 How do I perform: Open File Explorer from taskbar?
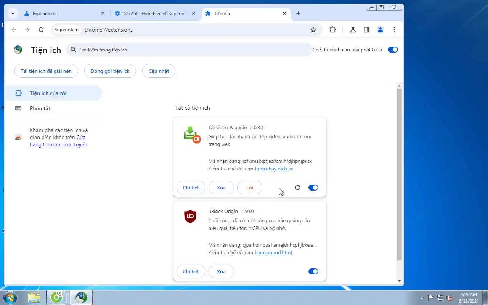coord(34,297)
